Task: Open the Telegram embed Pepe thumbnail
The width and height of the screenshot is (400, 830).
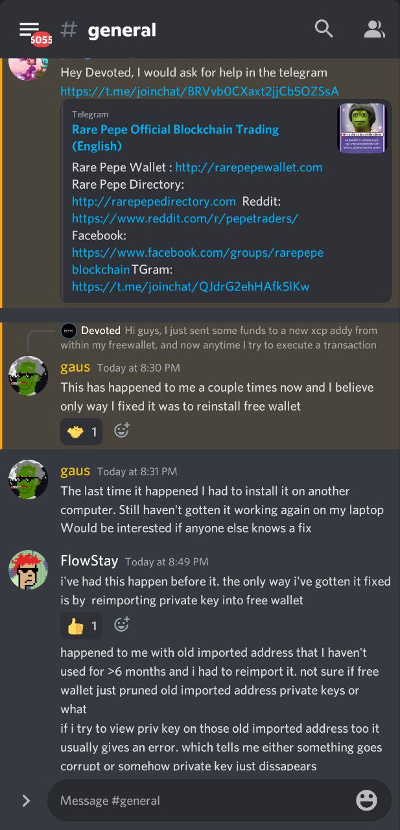Action: [x=362, y=129]
